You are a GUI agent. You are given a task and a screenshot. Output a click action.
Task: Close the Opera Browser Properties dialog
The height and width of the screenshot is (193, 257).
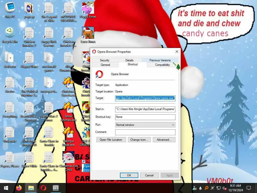tap(177, 52)
